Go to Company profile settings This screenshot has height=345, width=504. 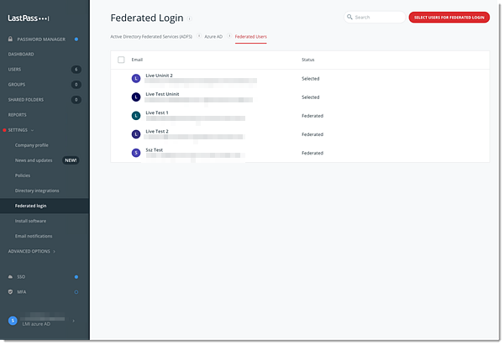32,145
